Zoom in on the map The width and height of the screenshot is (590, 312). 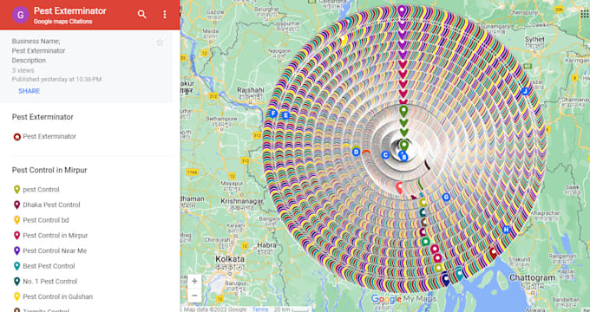[x=194, y=281]
